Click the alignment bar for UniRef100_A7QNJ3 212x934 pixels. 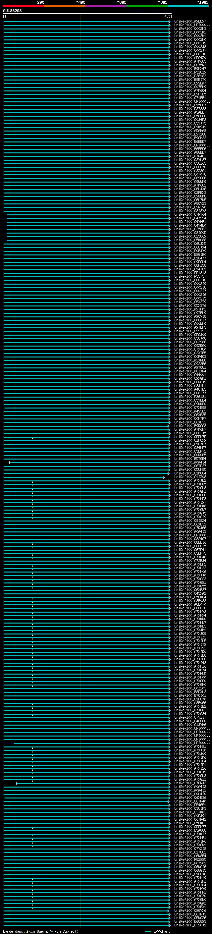pyautogui.click(x=93, y=784)
